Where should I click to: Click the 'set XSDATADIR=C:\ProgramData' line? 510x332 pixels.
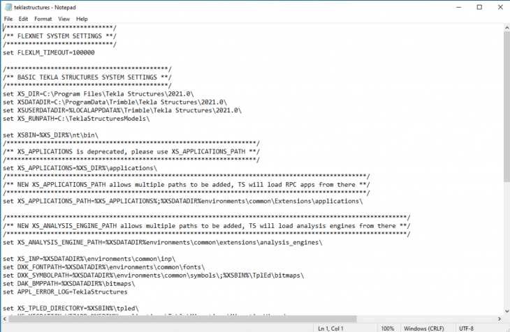pos(115,102)
